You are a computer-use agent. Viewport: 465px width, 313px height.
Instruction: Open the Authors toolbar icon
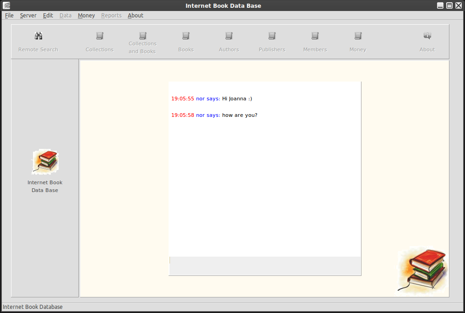tap(229, 36)
